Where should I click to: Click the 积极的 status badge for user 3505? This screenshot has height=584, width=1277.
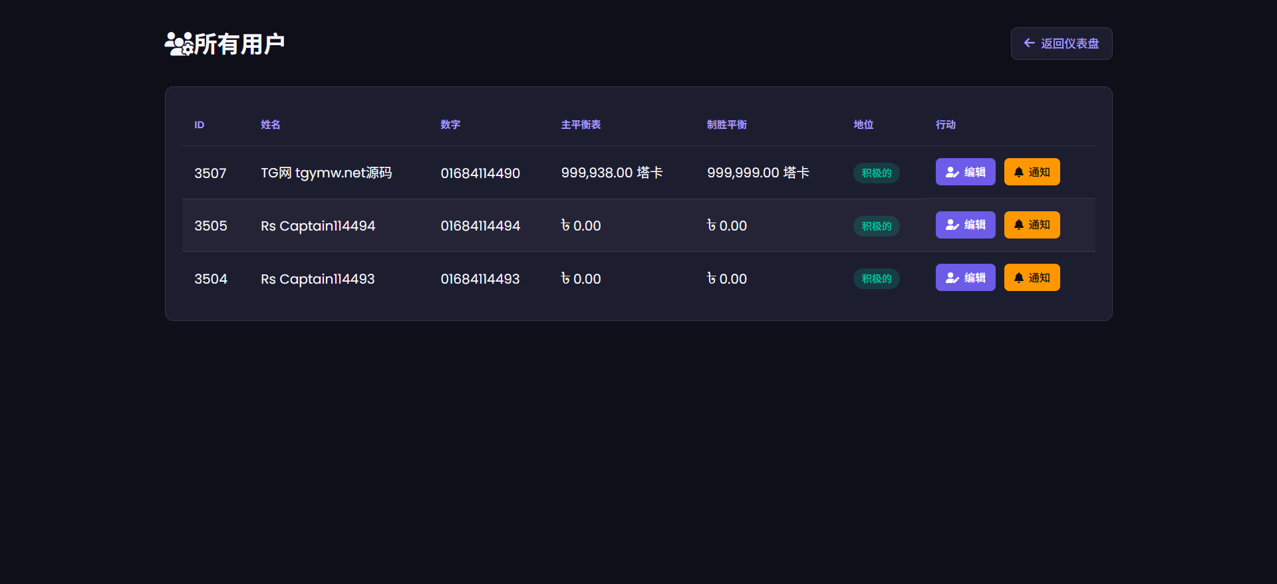pos(876,226)
